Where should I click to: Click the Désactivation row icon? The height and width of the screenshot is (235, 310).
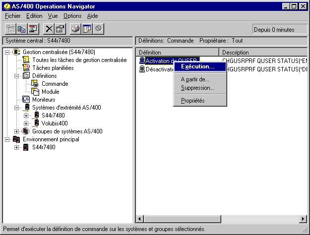142,69
